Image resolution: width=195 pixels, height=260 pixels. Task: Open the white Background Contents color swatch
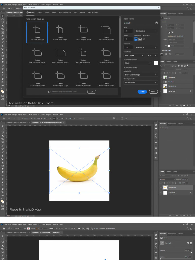pyautogui.click(x=156, y=63)
